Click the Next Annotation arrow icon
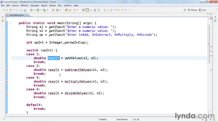This screenshot has width=218, height=122. point(105,10)
